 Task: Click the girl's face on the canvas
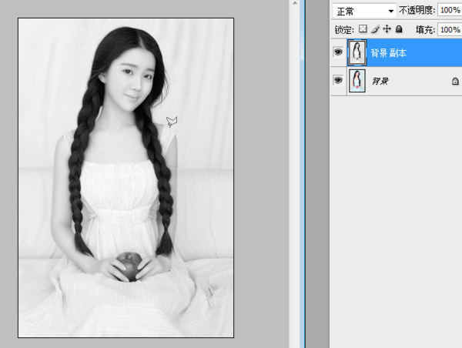click(x=132, y=79)
